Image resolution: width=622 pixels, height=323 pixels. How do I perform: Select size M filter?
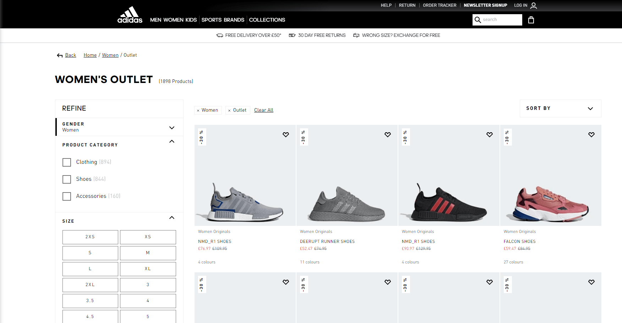coord(148,253)
